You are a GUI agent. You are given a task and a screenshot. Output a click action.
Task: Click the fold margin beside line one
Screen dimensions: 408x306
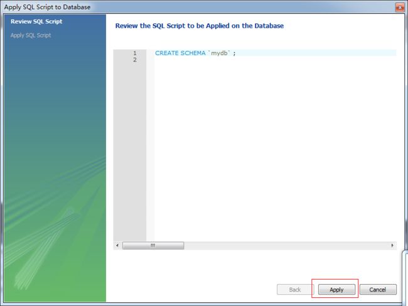(151, 53)
